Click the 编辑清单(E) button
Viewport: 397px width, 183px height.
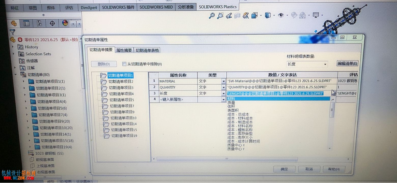click(347, 64)
